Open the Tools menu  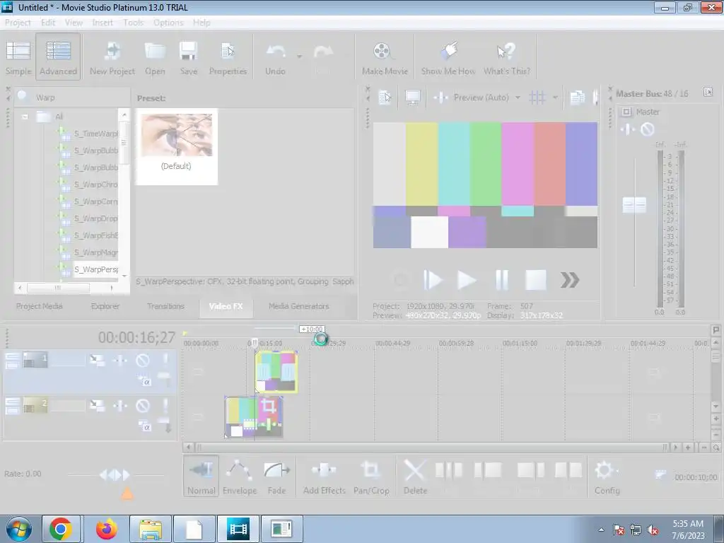(133, 23)
